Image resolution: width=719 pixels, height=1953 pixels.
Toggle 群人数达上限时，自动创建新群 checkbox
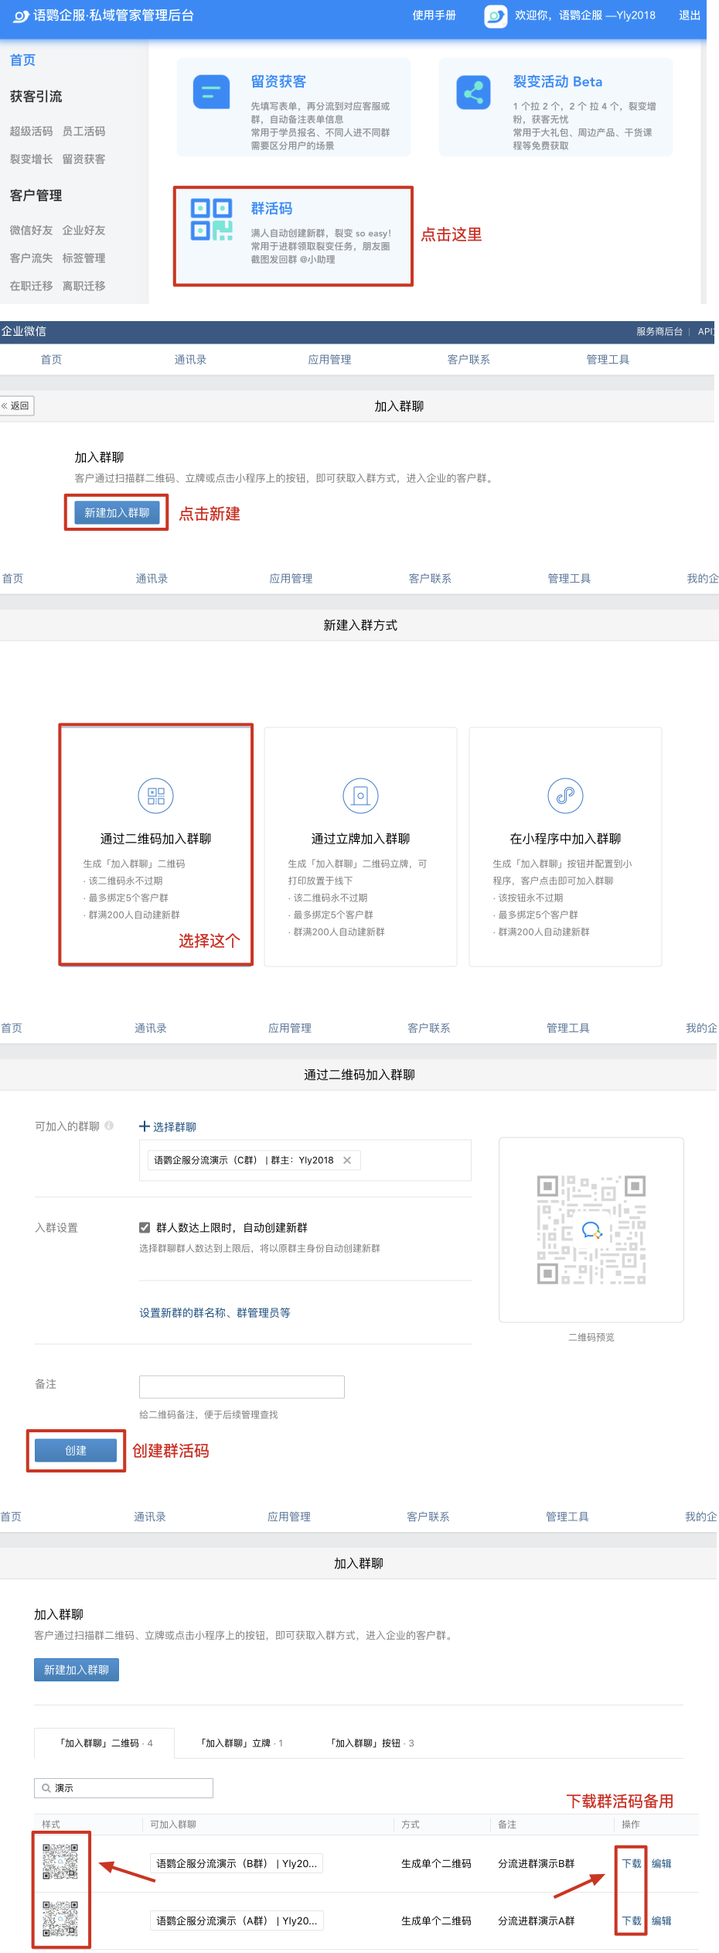tap(145, 1227)
